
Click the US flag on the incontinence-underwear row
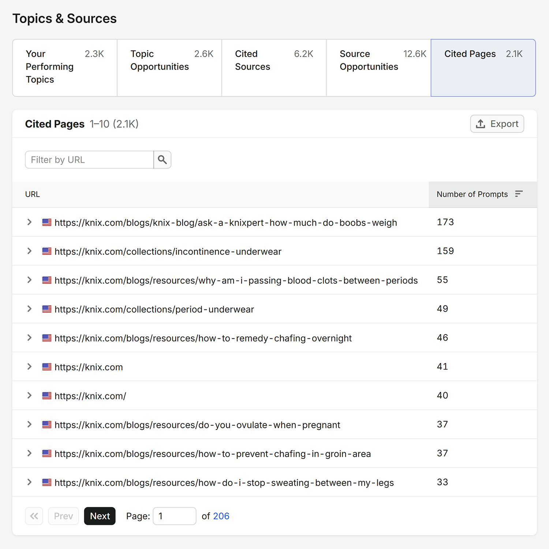pos(46,251)
